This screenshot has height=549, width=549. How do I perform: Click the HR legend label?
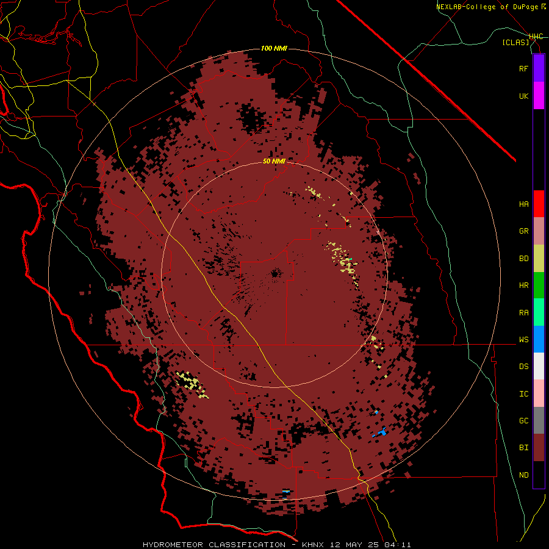(x=523, y=285)
